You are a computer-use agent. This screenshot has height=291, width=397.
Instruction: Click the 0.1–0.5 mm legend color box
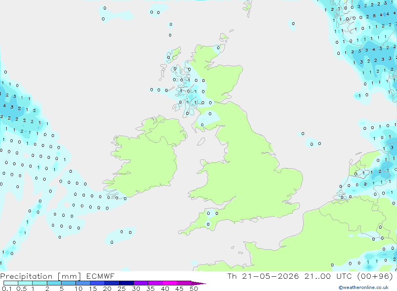[x=11, y=283]
